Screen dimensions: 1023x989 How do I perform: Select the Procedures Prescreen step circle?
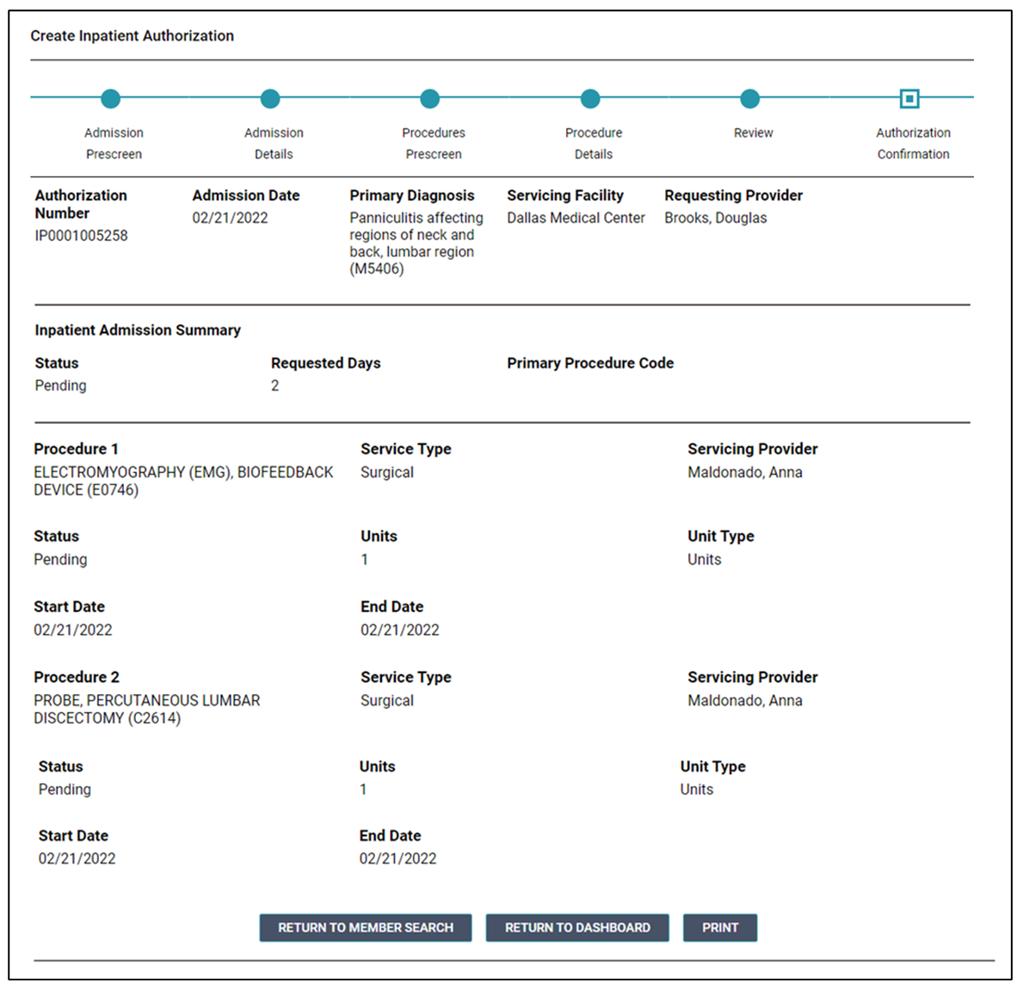pyautogui.click(x=430, y=99)
